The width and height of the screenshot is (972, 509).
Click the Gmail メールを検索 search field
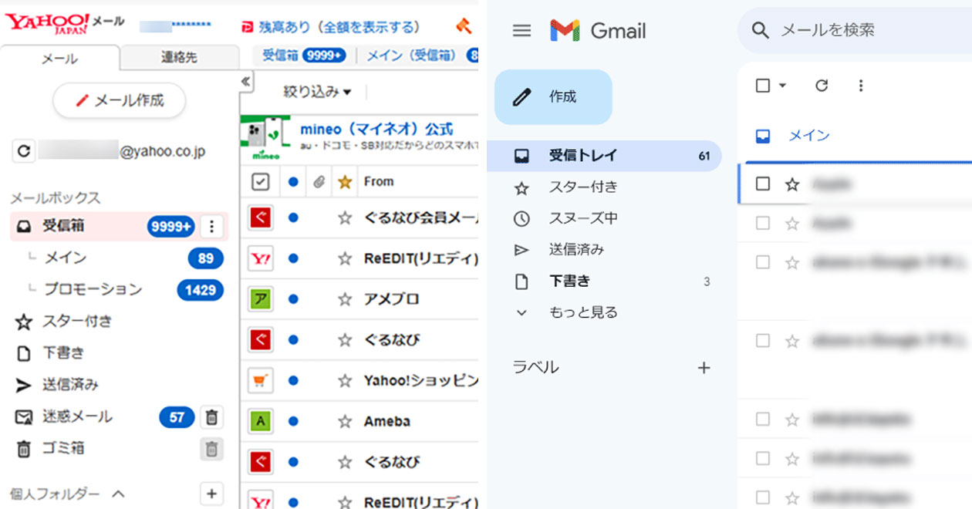856,30
